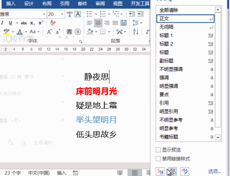The image size is (230, 176).
Task: Enable 禁用链接样式 checkbox
Action: (x=158, y=159)
